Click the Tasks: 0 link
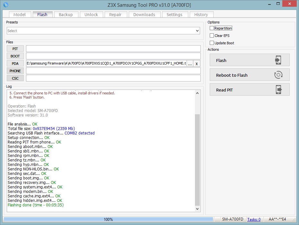 click(254, 220)
